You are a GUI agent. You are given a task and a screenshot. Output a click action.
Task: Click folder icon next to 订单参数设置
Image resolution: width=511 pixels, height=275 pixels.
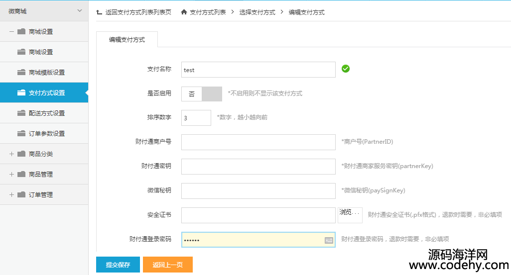coord(21,133)
